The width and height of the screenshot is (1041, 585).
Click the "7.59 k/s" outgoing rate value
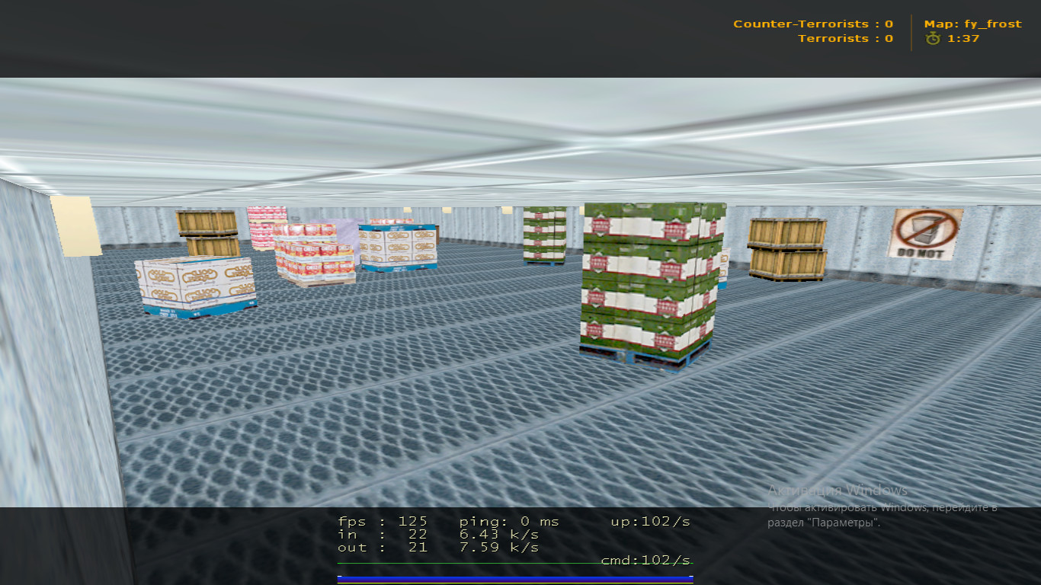tap(499, 548)
